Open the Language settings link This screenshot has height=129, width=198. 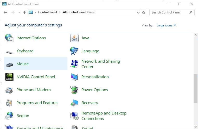tap(90, 51)
